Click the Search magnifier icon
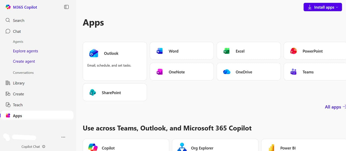Screen dimensions: 346x151 pyautogui.click(x=8, y=20)
